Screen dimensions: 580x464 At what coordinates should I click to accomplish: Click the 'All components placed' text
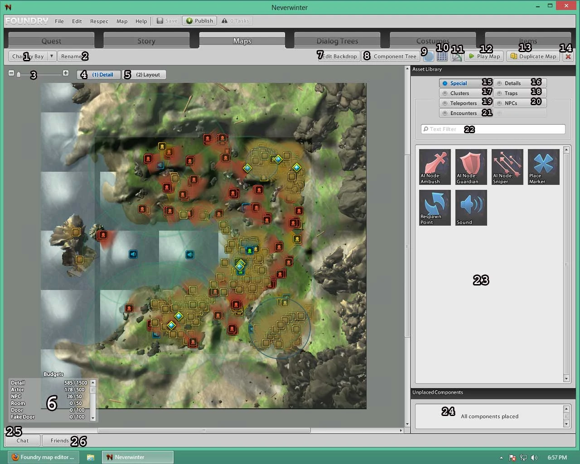pyautogui.click(x=489, y=416)
